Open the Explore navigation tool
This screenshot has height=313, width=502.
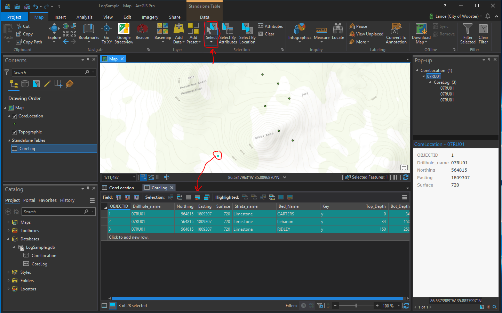tap(54, 33)
